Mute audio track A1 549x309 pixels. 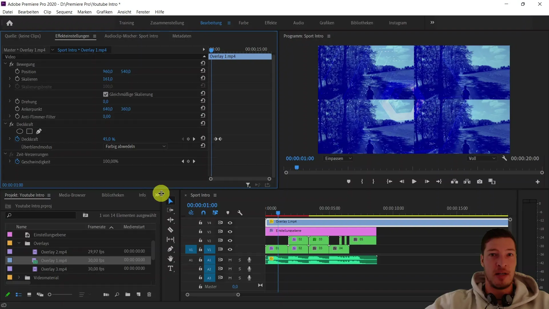pyautogui.click(x=230, y=260)
